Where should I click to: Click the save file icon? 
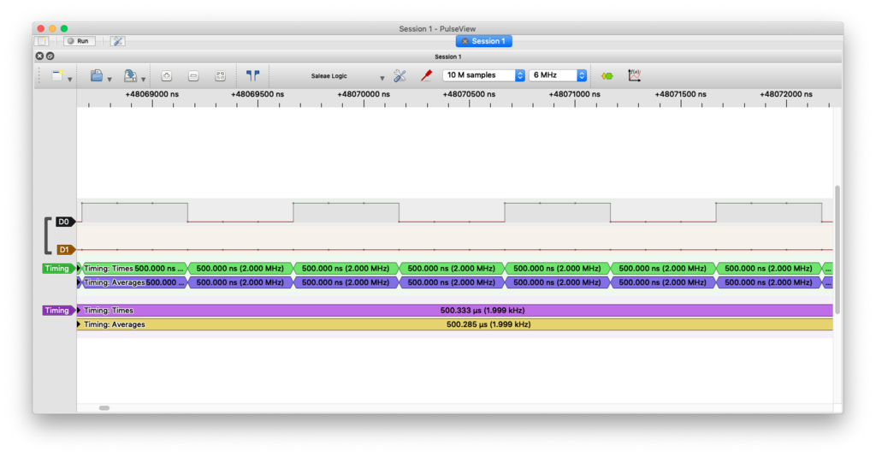(129, 76)
